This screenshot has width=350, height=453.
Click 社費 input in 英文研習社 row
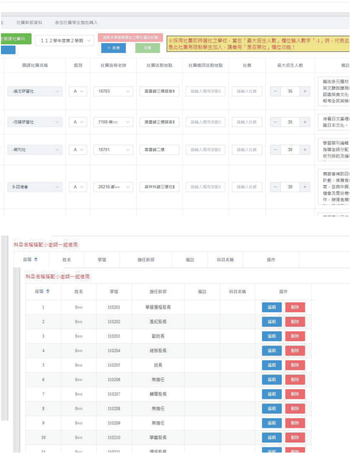247,91
